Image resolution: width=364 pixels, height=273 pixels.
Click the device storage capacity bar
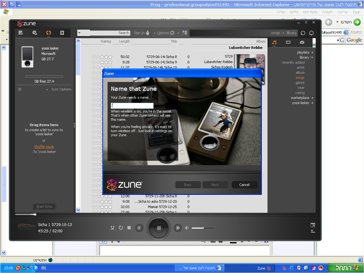pyautogui.click(x=44, y=76)
